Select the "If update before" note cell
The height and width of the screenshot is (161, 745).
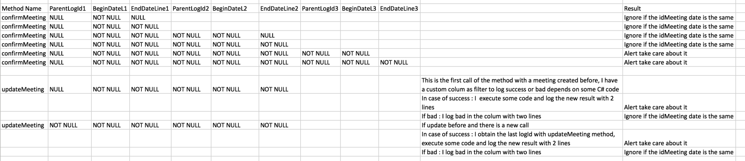pyautogui.click(x=475, y=125)
